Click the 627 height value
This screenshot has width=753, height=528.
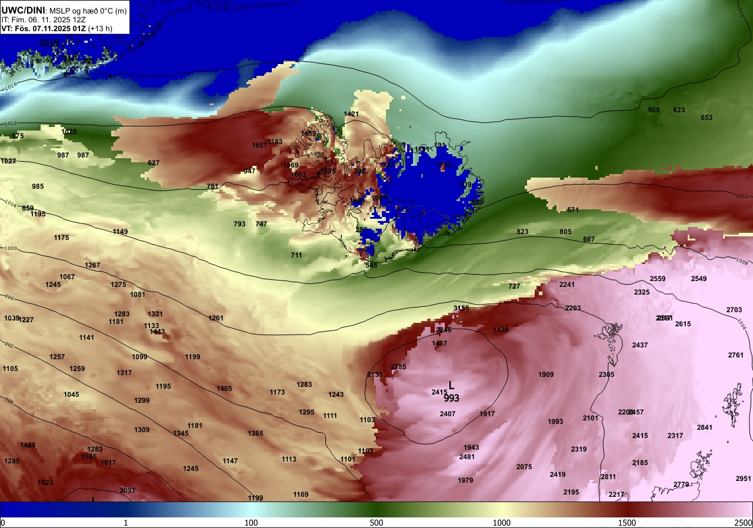[x=154, y=163]
